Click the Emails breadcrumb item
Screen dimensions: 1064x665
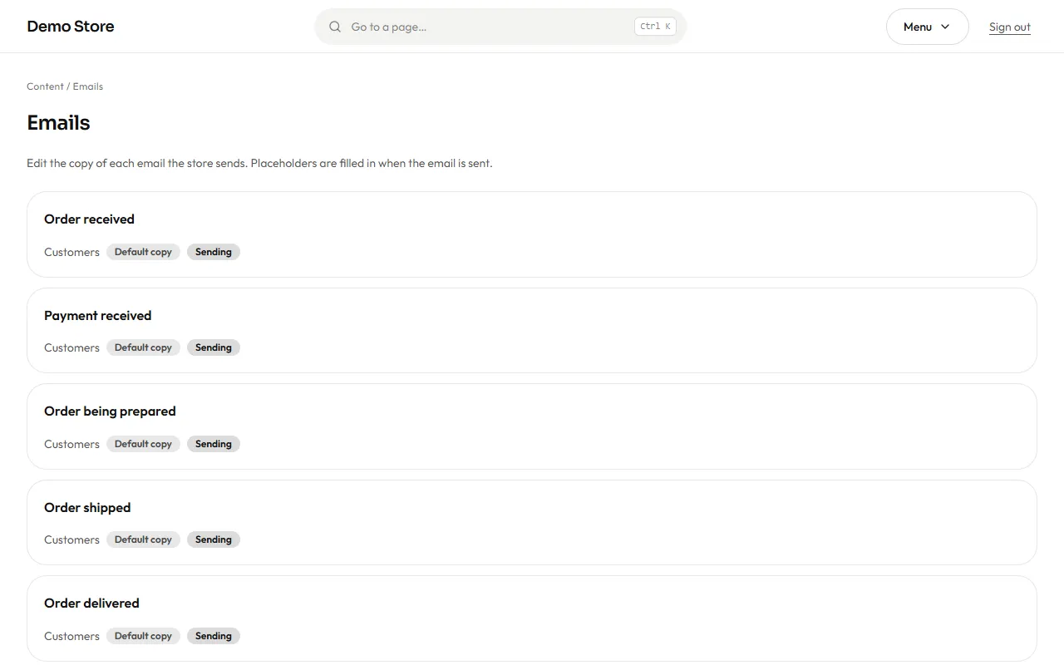pyautogui.click(x=88, y=86)
